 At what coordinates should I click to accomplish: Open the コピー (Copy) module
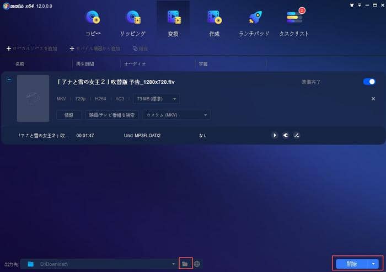93,23
